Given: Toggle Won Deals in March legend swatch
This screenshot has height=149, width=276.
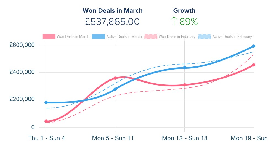Looking at the screenshot, I should pos(49,36).
